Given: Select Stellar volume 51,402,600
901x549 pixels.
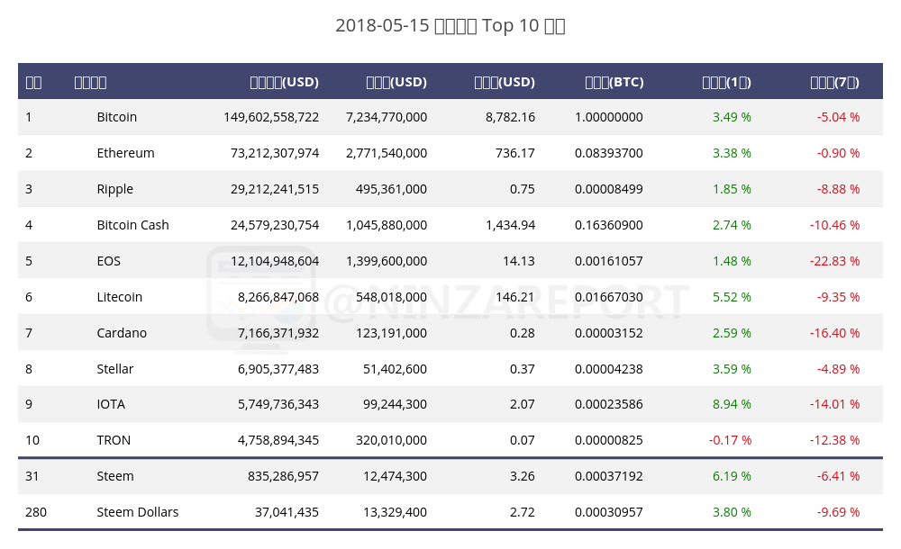Looking at the screenshot, I should [x=395, y=369].
